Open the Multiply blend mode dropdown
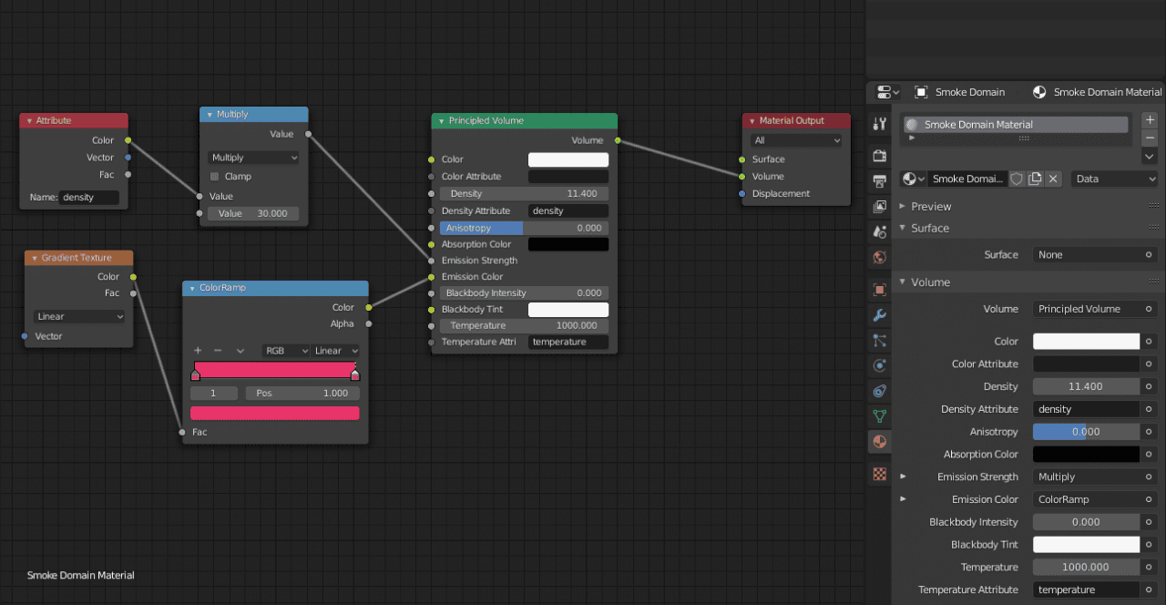 pyautogui.click(x=253, y=157)
